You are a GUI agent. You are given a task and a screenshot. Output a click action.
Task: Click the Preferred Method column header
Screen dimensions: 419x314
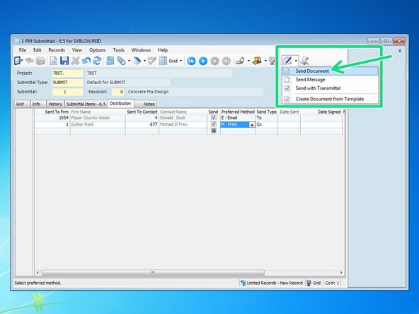[x=238, y=112]
